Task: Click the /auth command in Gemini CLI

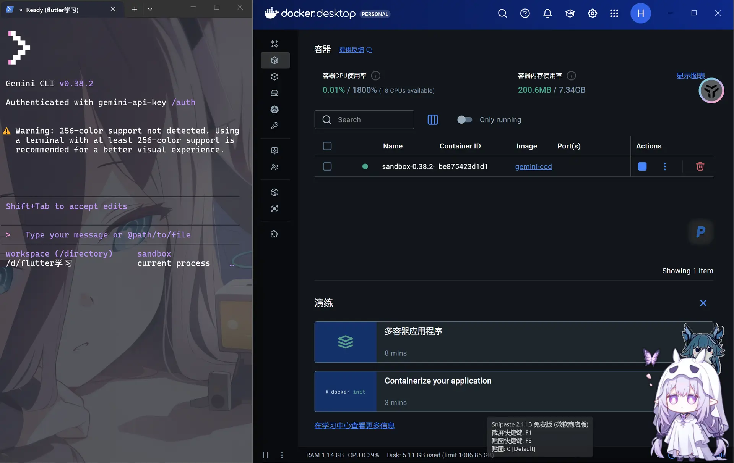Action: pyautogui.click(x=183, y=102)
